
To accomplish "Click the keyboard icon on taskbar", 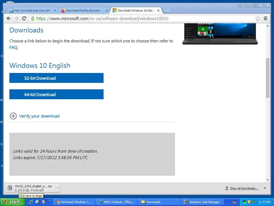I will click(234, 202).
